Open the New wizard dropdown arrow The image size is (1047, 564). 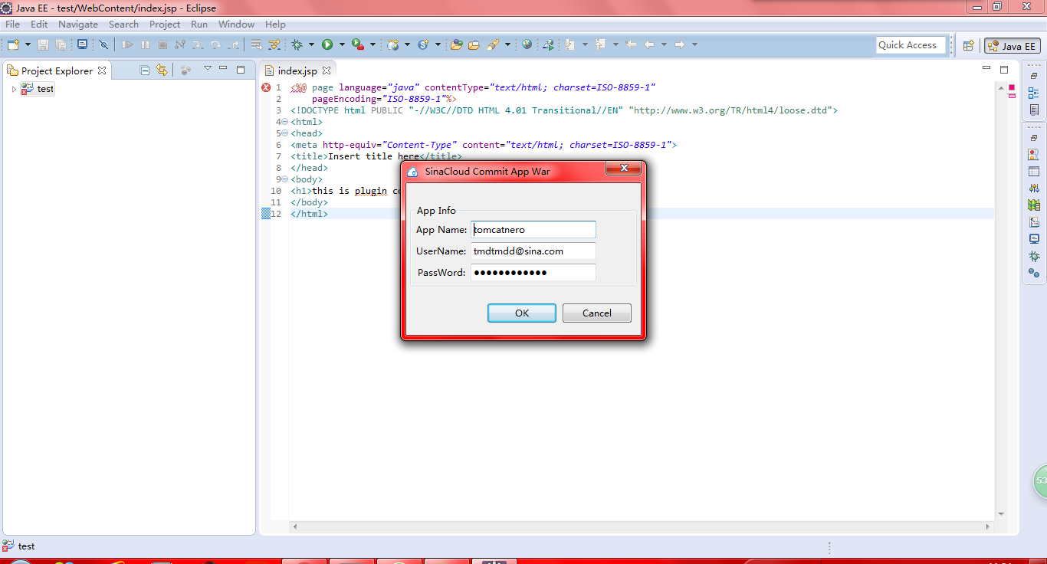[x=27, y=45]
